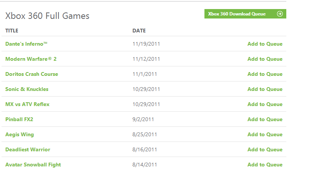Open MX vs ATV Reflex link
The height and width of the screenshot is (180, 321).
click(27, 104)
